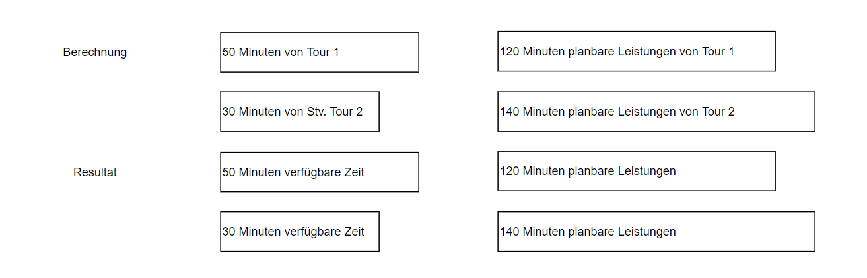The image size is (867, 278).
Task: Click "planbare" in the 140 Minuten result box
Action: [592, 232]
